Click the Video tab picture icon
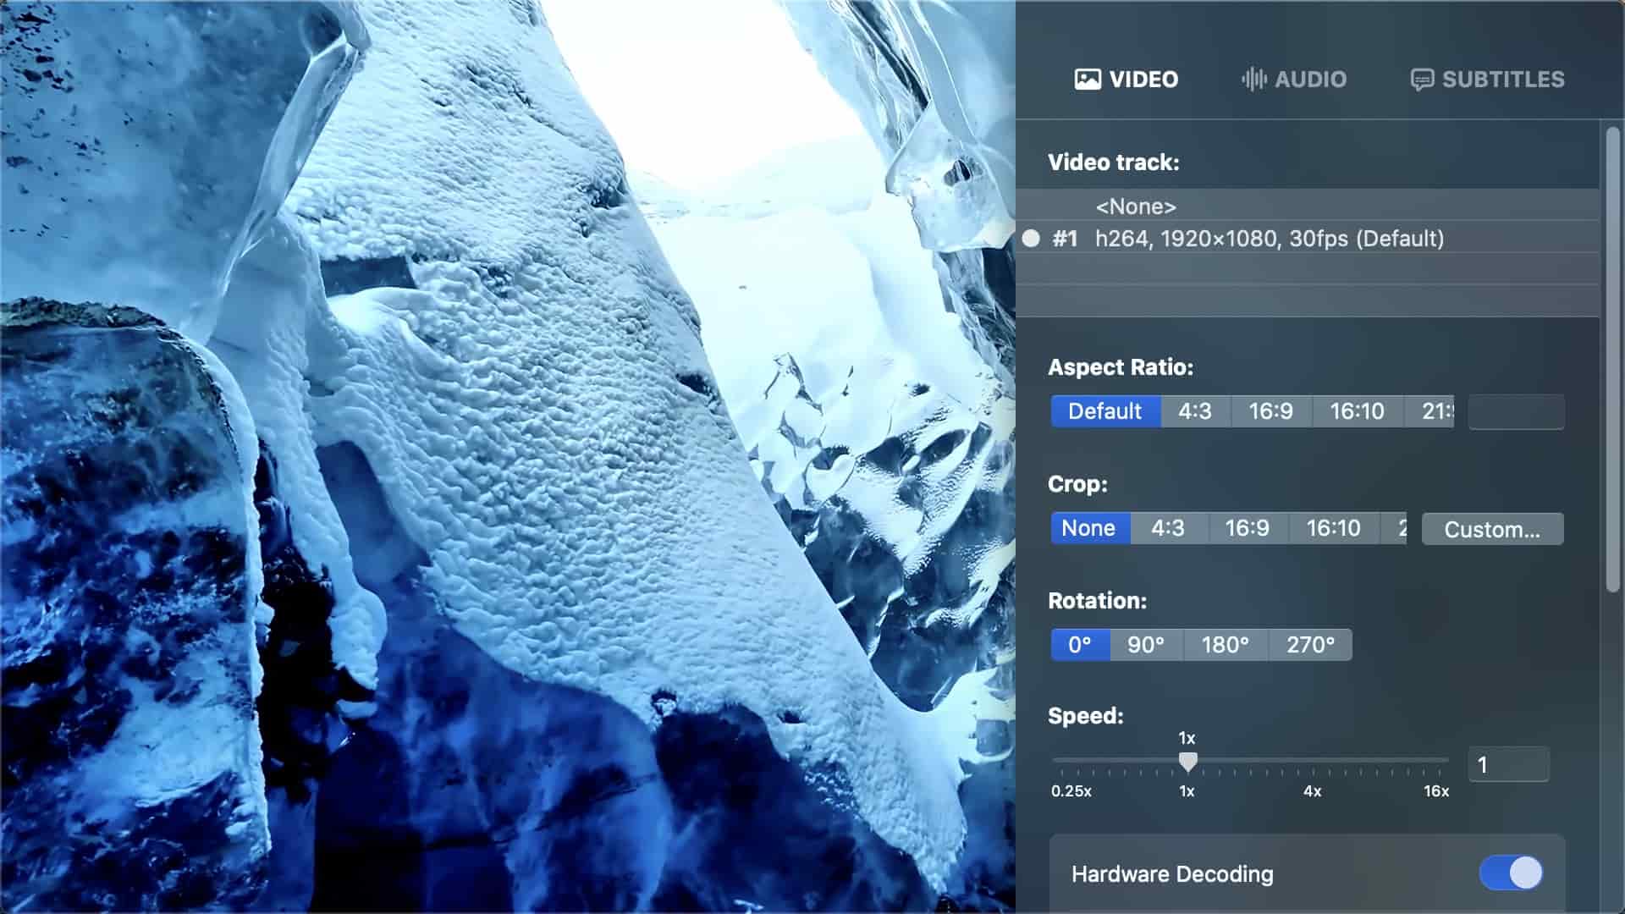1625x914 pixels. pyautogui.click(x=1088, y=80)
